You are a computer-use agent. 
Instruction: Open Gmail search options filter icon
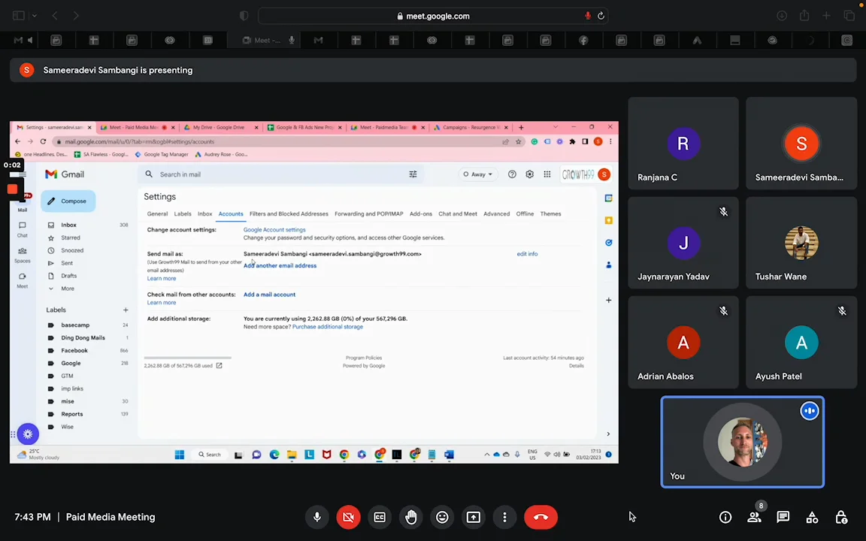click(413, 174)
